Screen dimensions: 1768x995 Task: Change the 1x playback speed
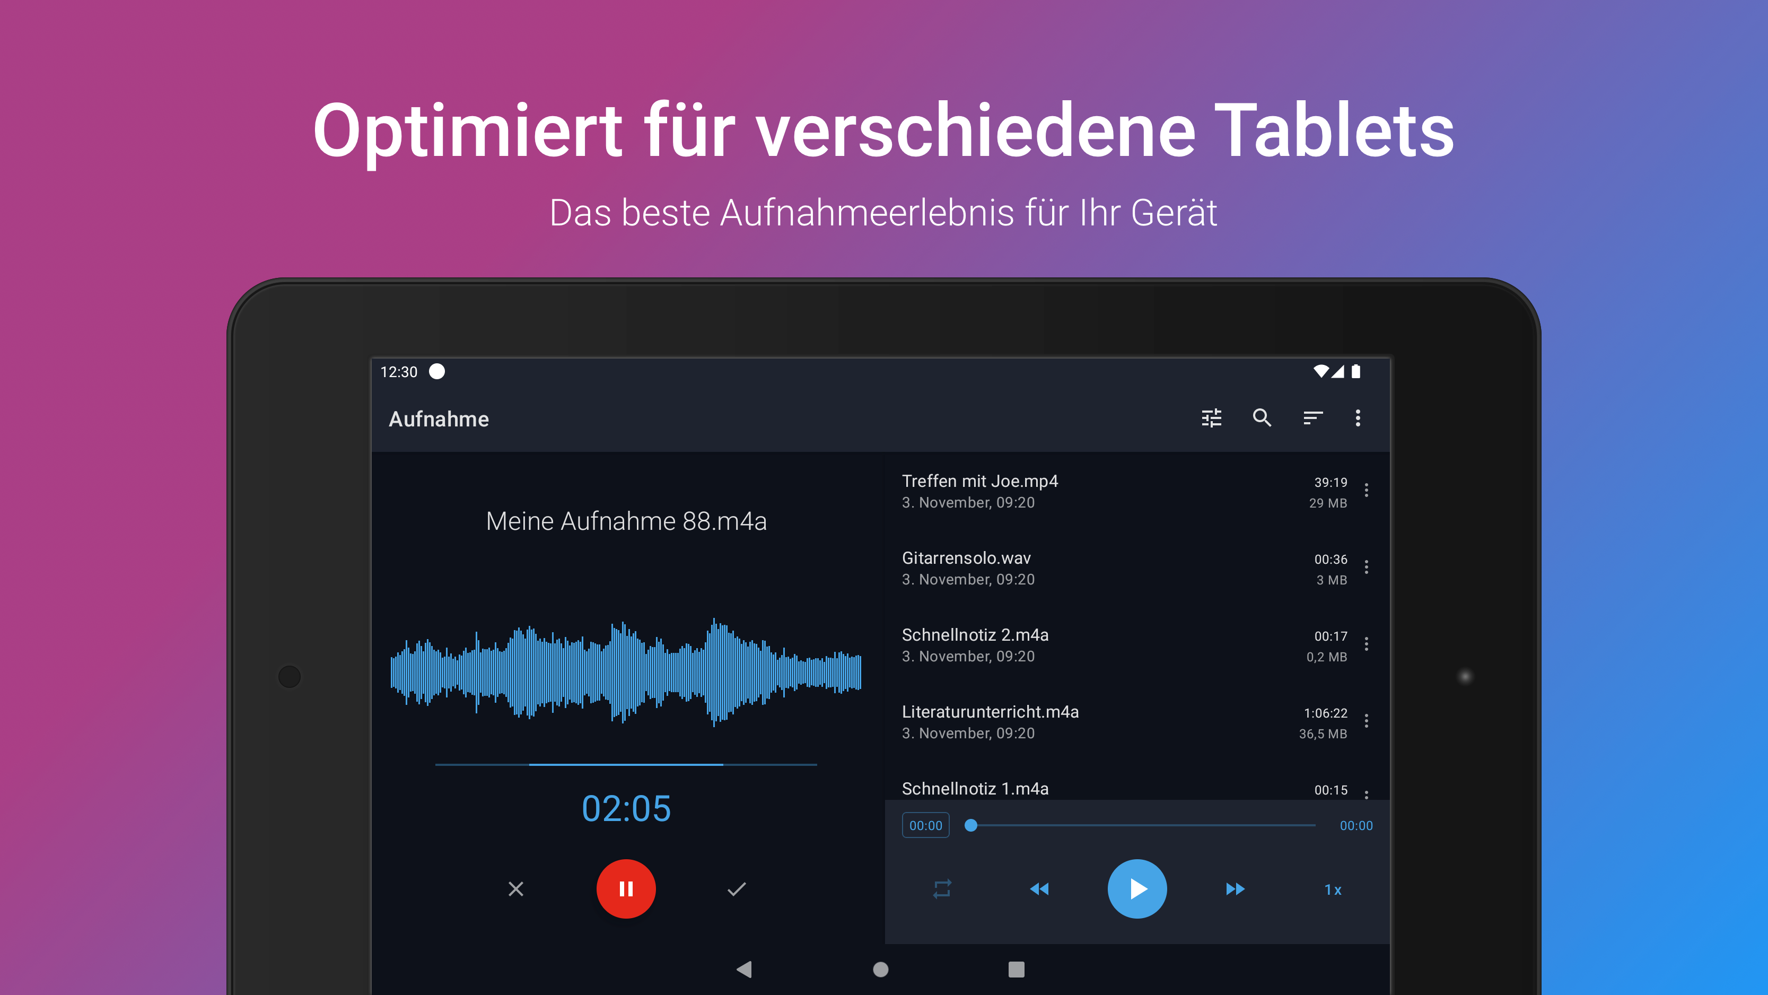pos(1333,890)
